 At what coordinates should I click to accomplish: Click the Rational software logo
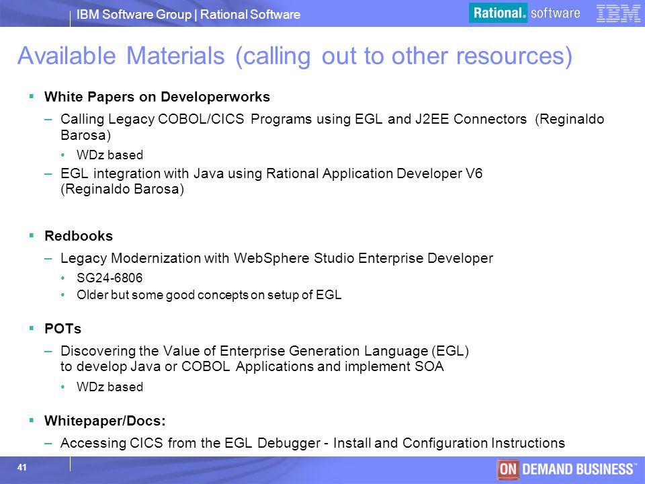525,13
